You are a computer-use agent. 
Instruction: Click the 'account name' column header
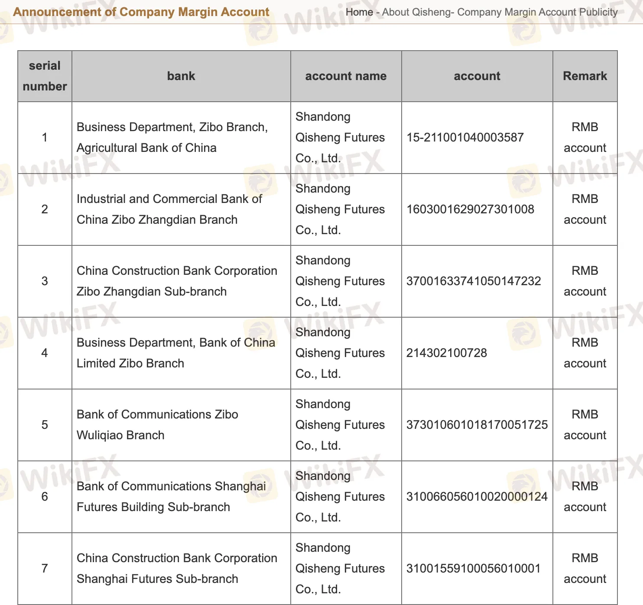(x=346, y=76)
